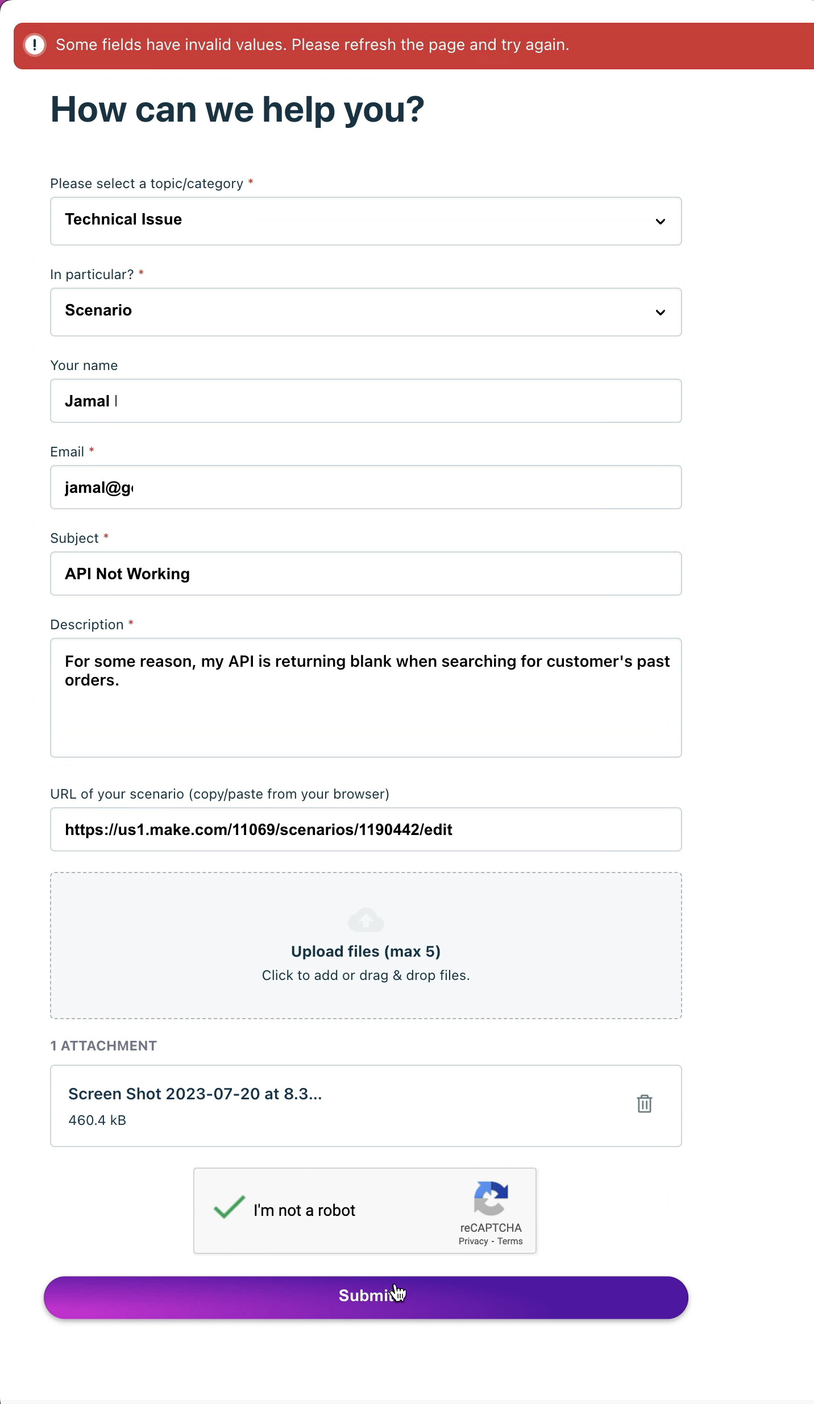Click the chevron arrow on topic/category selector
Image resolution: width=814 pixels, height=1404 pixels.
(x=660, y=222)
